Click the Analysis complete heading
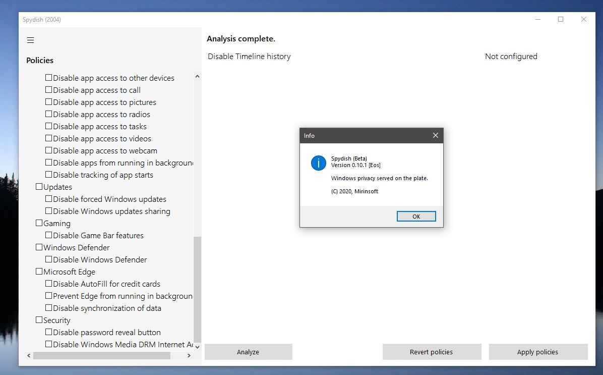Screen dimensions: 603x375 241,38
